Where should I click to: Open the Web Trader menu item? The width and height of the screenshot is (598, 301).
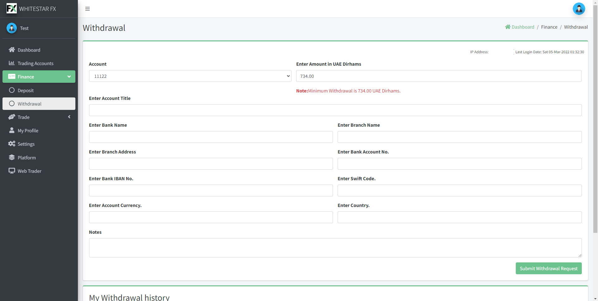(39, 171)
